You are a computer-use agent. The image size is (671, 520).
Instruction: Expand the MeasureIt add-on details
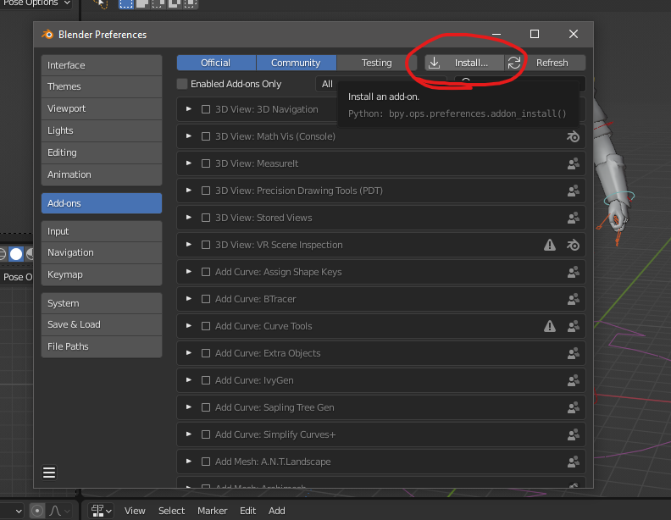(x=188, y=163)
